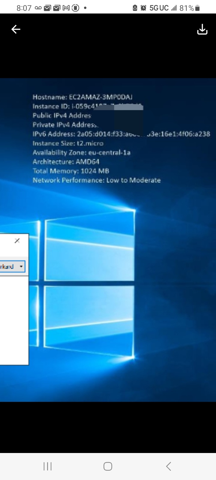Tap the Instance Size t2.micro line
The image size is (216, 480).
pos(68,143)
